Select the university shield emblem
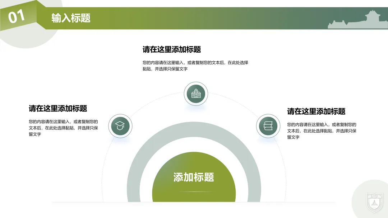The width and height of the screenshot is (388, 218). click(374, 203)
